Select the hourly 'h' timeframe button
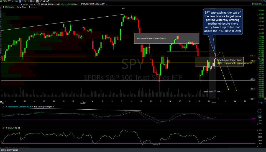This screenshot has height=152, width=266. point(20,1)
